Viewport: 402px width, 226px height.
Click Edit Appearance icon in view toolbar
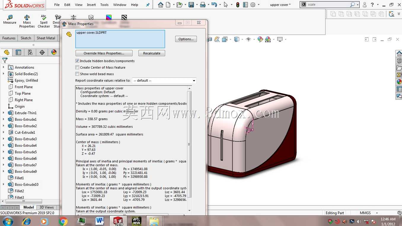[x=260, y=39]
